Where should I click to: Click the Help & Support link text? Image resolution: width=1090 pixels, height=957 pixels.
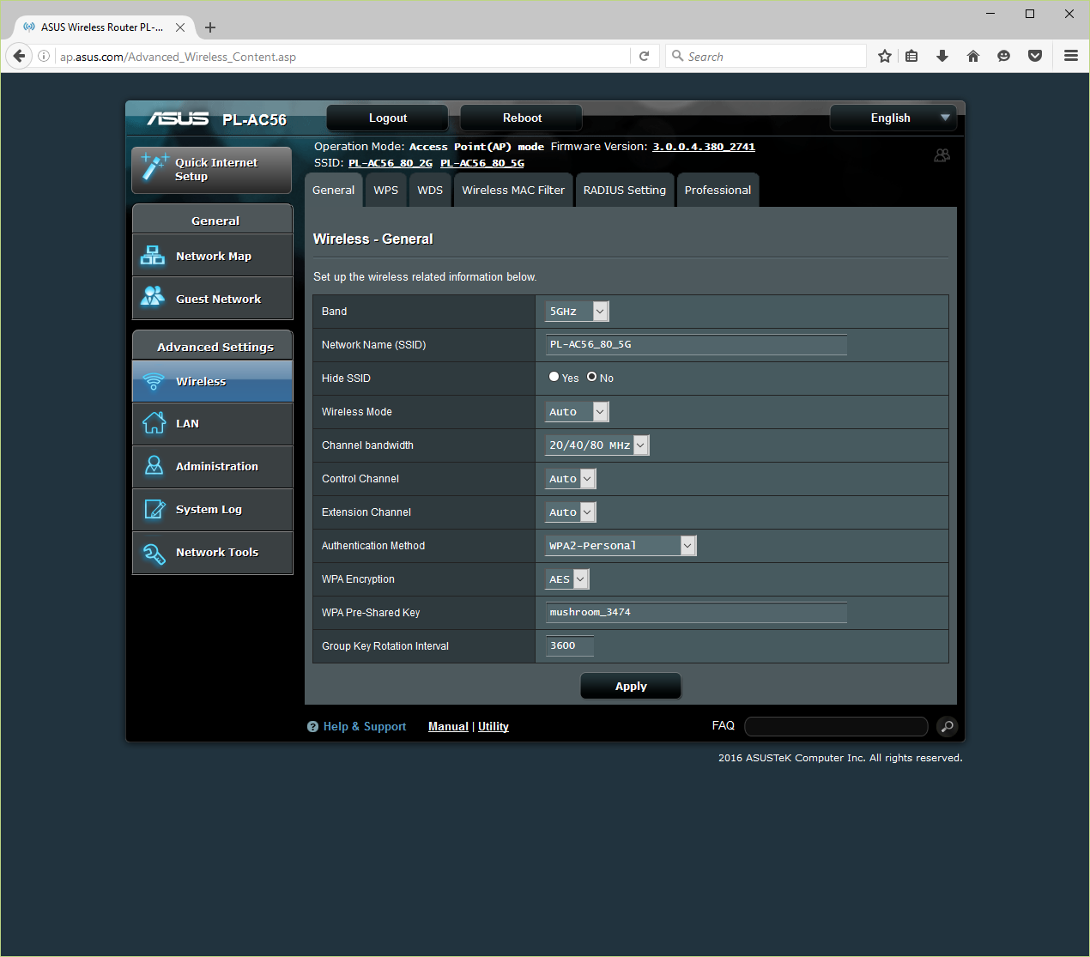click(365, 727)
